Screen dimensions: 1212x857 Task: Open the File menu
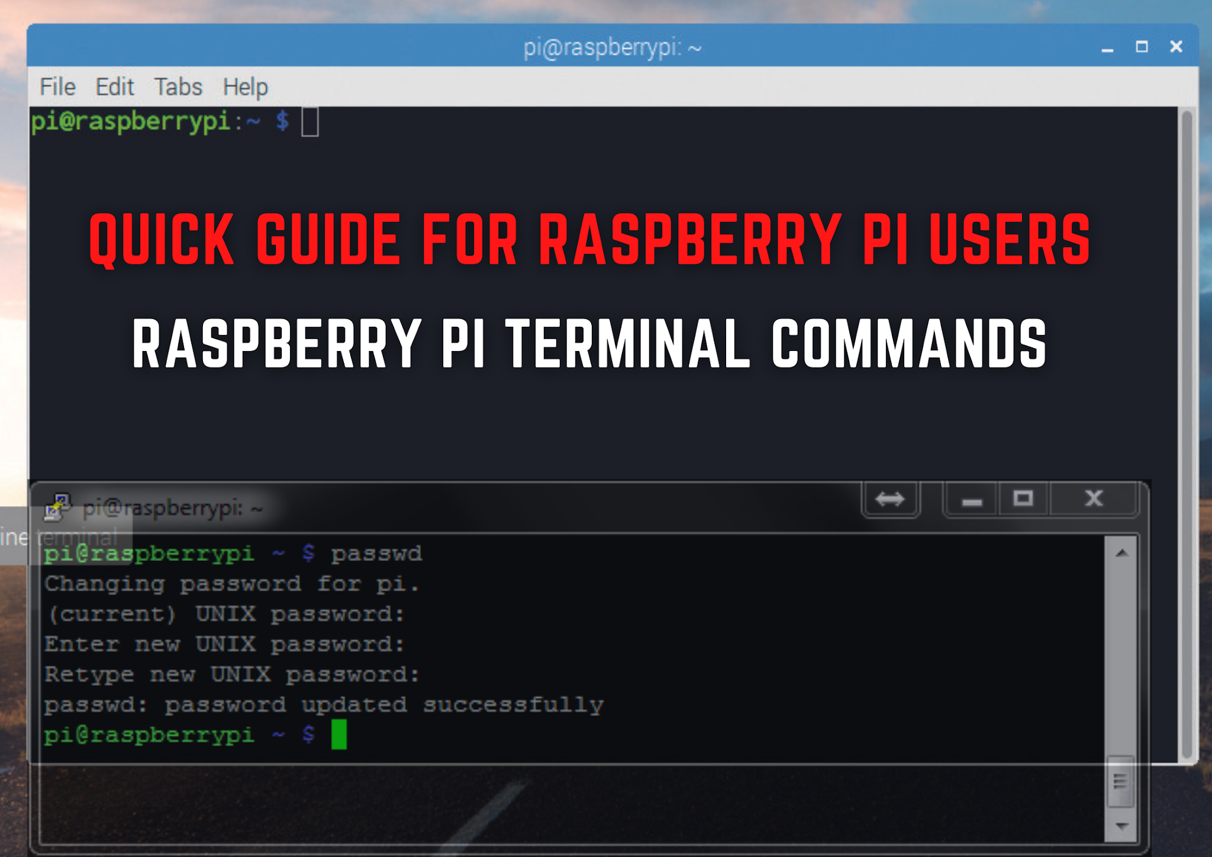pos(57,86)
